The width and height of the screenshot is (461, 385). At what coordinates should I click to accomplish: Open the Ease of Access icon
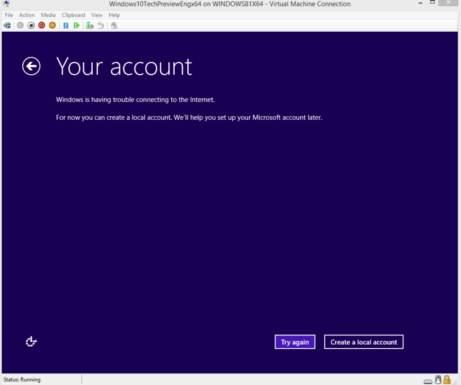tap(31, 341)
